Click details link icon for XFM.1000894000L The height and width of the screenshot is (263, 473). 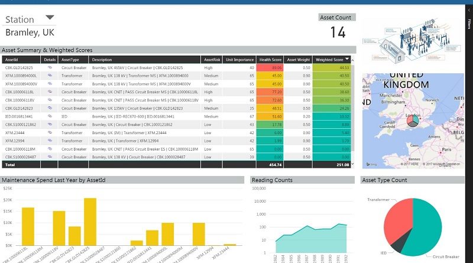[x=50, y=76]
